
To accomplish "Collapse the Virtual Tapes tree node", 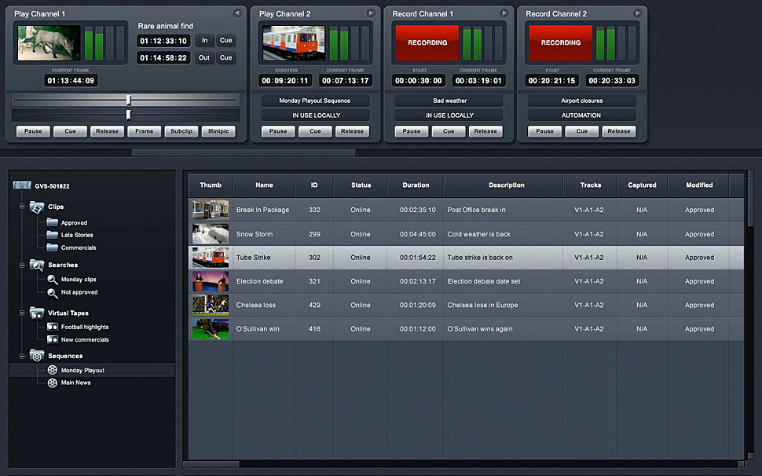I will coord(22,313).
